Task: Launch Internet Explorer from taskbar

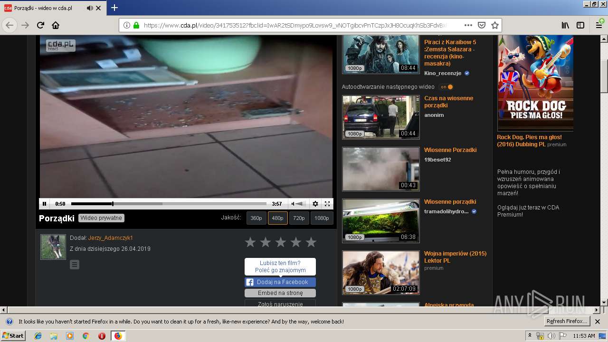Action: (38, 336)
